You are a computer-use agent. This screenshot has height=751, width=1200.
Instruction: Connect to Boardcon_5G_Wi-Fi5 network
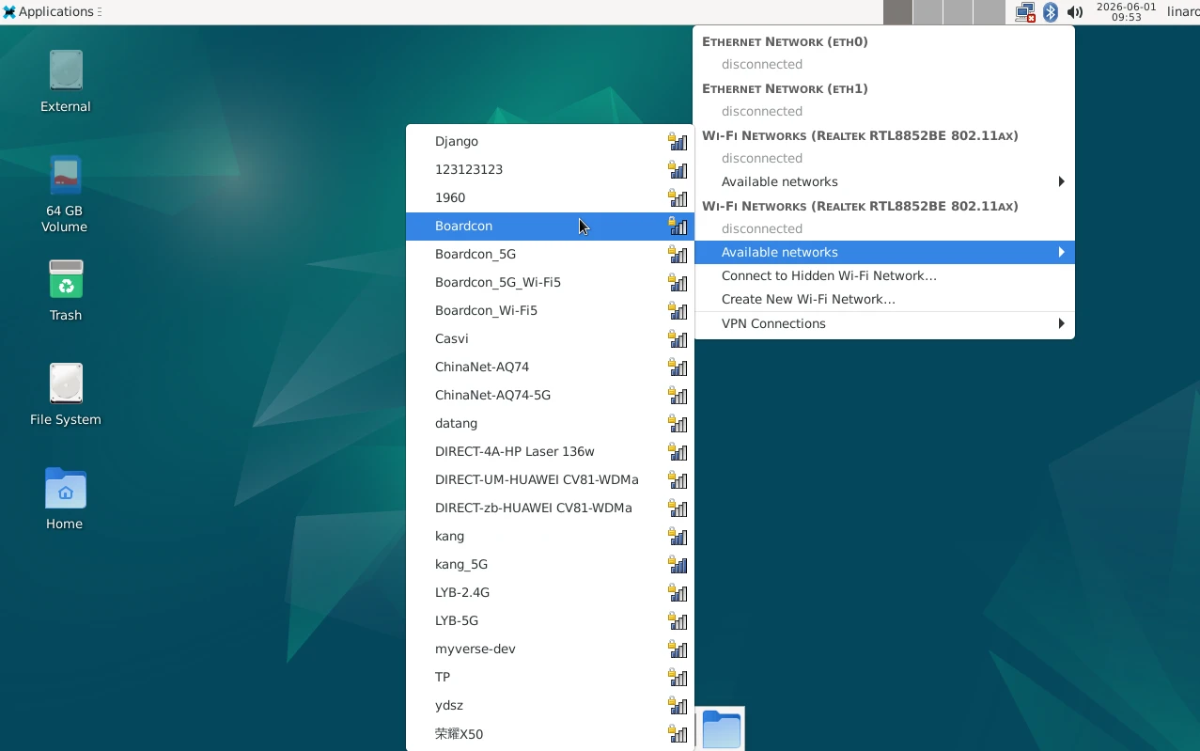(x=550, y=282)
